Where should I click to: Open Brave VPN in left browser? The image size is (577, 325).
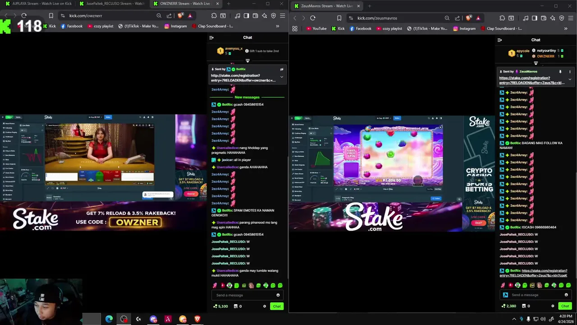point(273,16)
